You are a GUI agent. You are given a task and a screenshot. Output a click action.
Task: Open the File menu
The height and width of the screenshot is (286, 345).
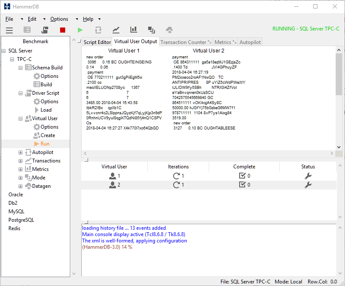(9, 19)
